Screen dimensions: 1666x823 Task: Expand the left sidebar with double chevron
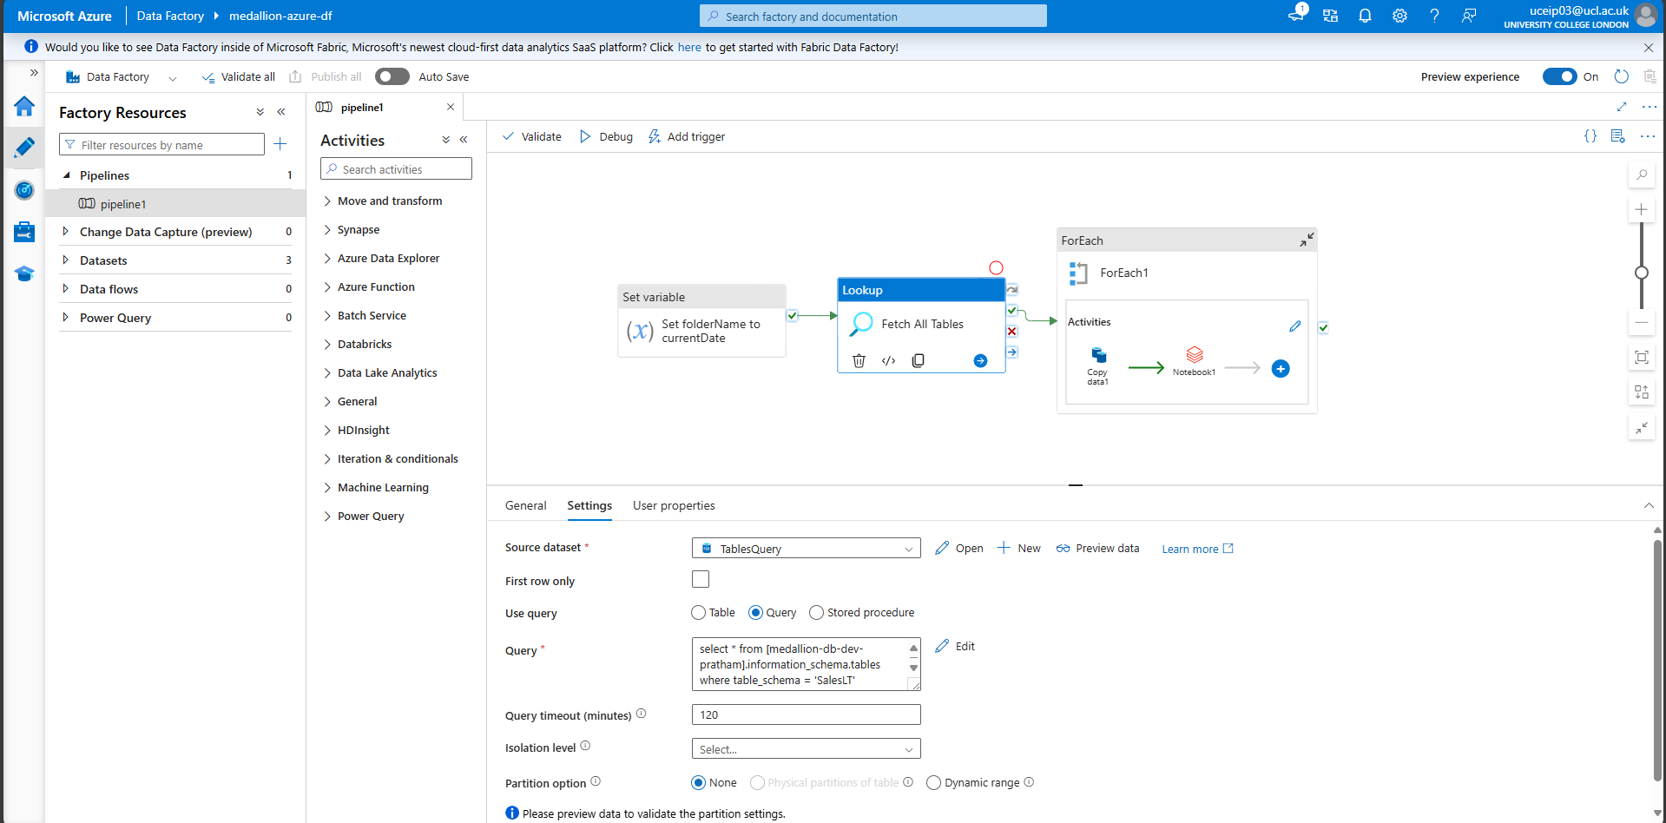pyautogui.click(x=34, y=73)
